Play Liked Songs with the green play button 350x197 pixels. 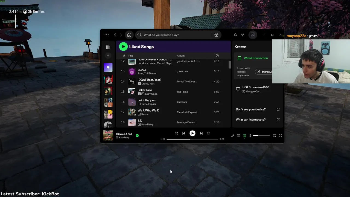pyautogui.click(x=123, y=47)
